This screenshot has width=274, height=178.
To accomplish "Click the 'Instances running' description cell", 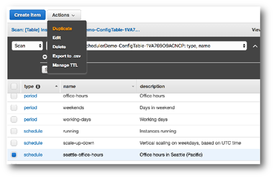I will click(x=158, y=131).
